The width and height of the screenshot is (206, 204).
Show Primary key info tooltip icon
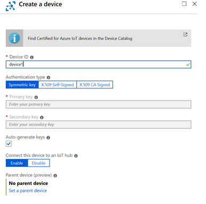(x=36, y=97)
